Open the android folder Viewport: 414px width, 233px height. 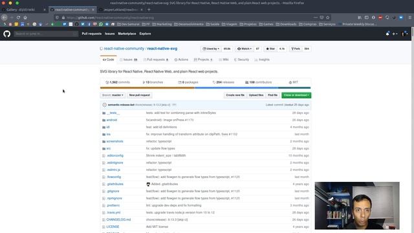click(x=112, y=120)
